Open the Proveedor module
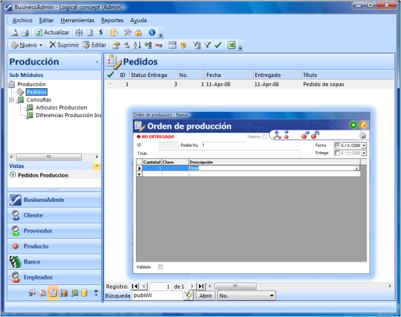The height and width of the screenshot is (317, 401). point(54,231)
